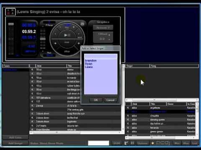
Task: Increase the graphics Offset with the up arrow
Action: tap(109, 35)
